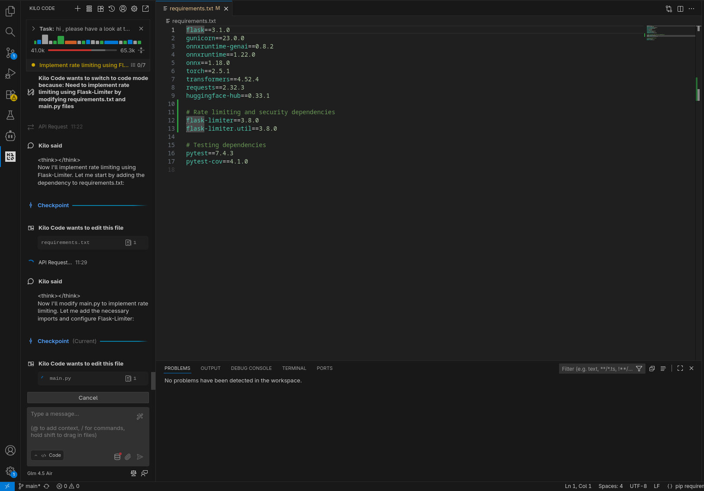Click the context token usage progress bar
The image size is (704, 491).
82,51
